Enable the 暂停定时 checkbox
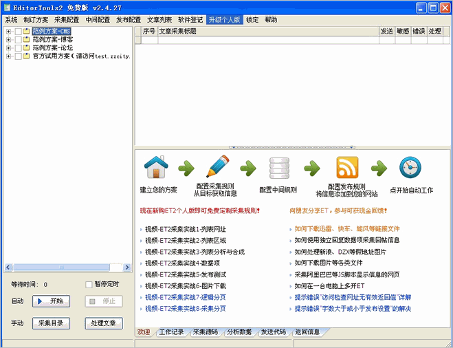This screenshot has height=348, width=453. pyautogui.click(x=89, y=285)
